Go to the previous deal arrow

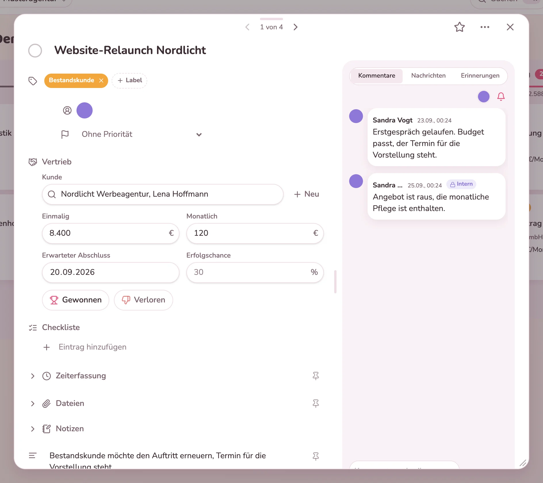click(247, 27)
